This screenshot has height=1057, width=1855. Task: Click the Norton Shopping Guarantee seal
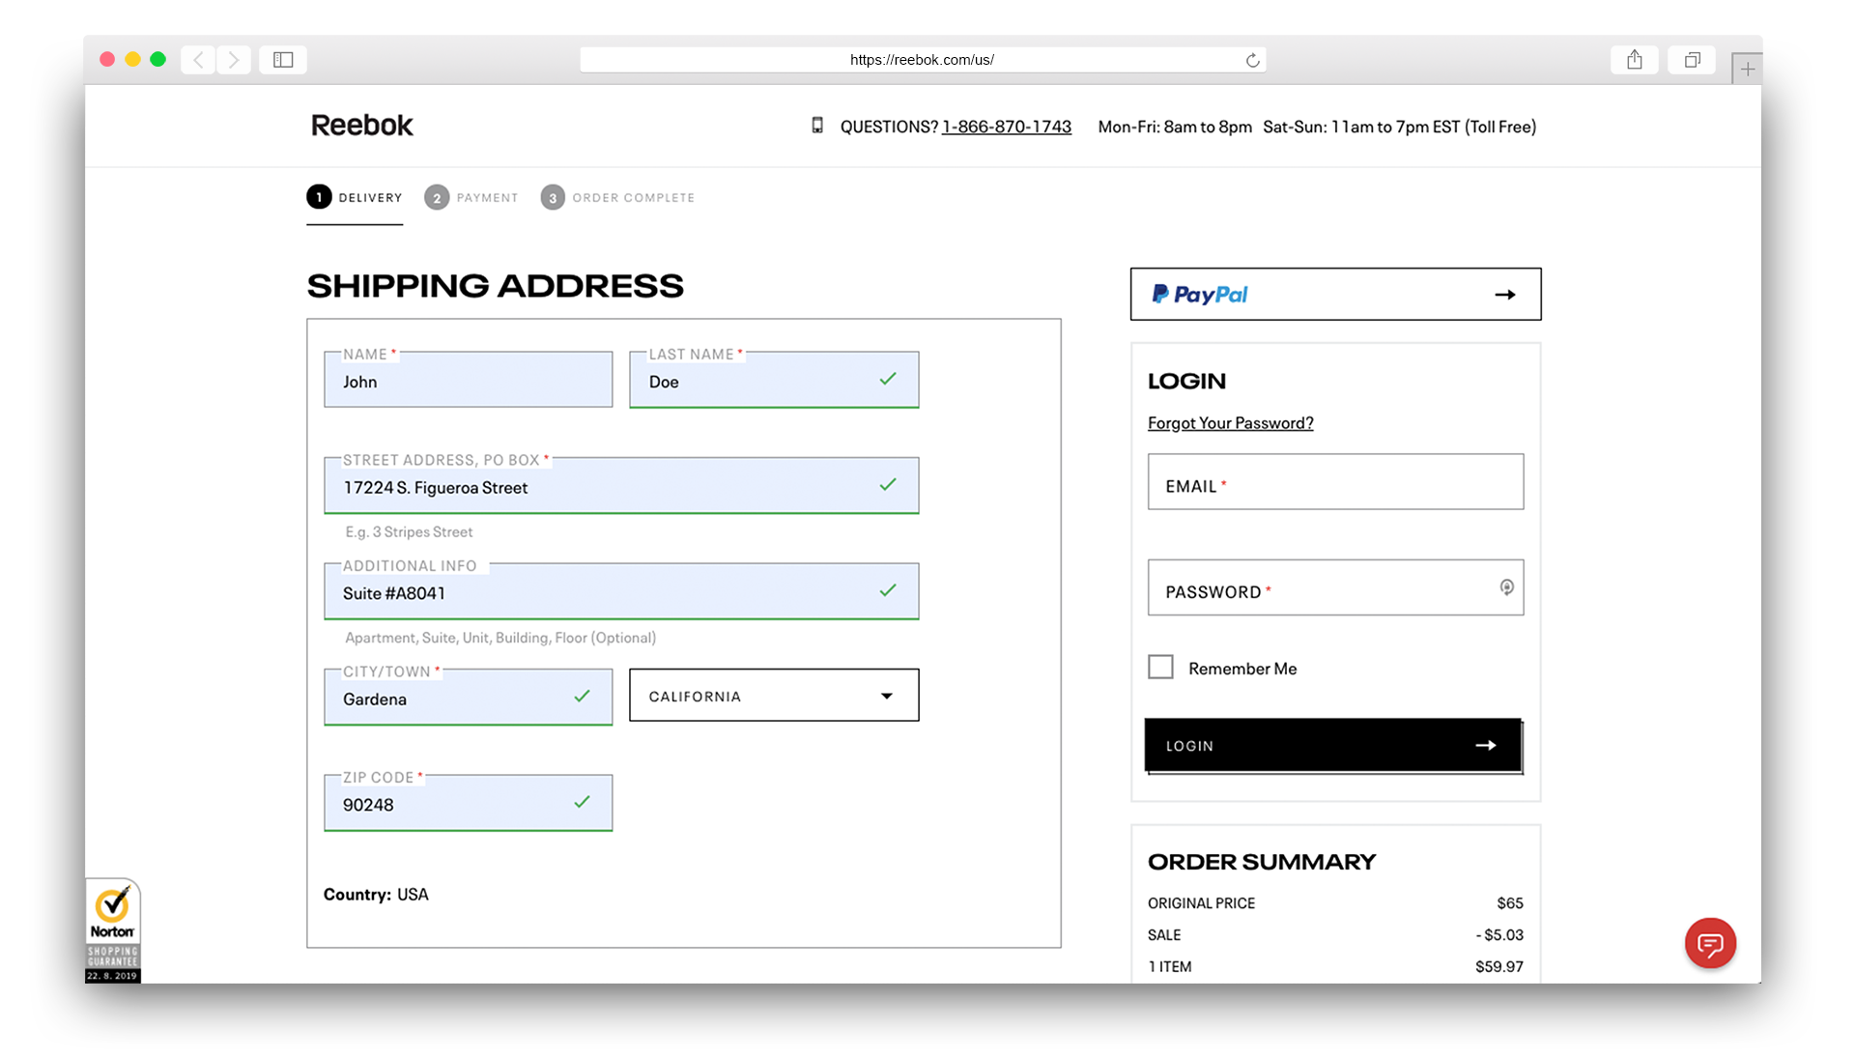click(111, 929)
